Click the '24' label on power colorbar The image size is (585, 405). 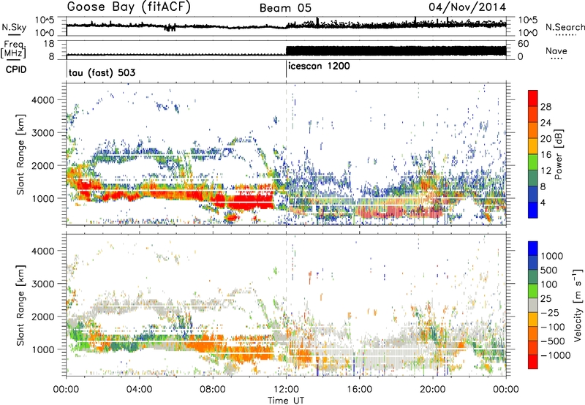546,123
